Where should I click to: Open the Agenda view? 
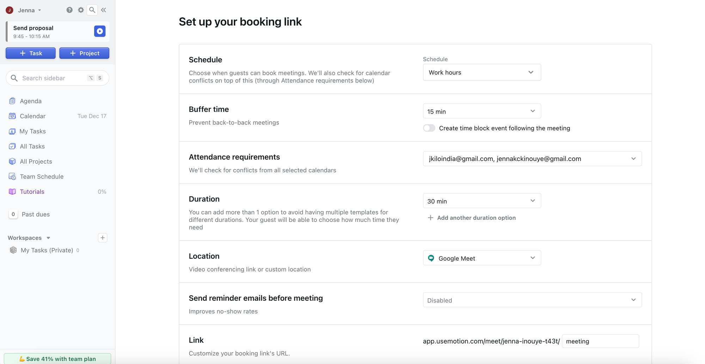click(x=30, y=101)
